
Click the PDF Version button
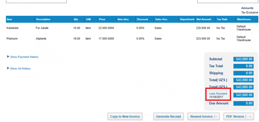(x=235, y=117)
